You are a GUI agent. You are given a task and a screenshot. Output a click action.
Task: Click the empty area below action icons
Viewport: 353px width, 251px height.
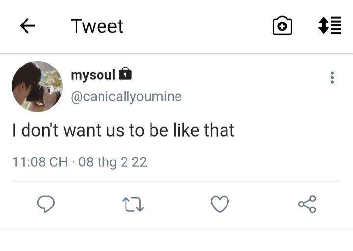click(x=176, y=240)
